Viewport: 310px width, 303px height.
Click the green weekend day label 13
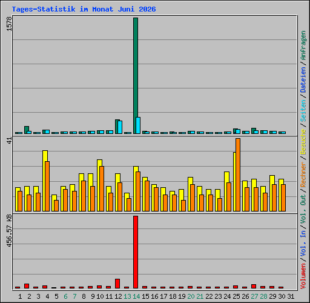pos(127,296)
